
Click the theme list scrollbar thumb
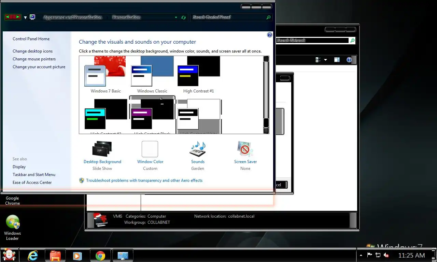tap(266, 123)
